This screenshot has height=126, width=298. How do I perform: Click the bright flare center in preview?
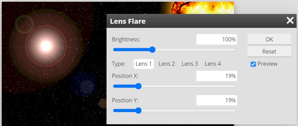[46, 46]
